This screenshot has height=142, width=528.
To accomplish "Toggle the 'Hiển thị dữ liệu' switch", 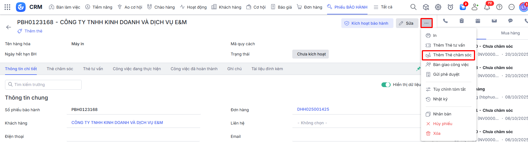I will [386, 85].
